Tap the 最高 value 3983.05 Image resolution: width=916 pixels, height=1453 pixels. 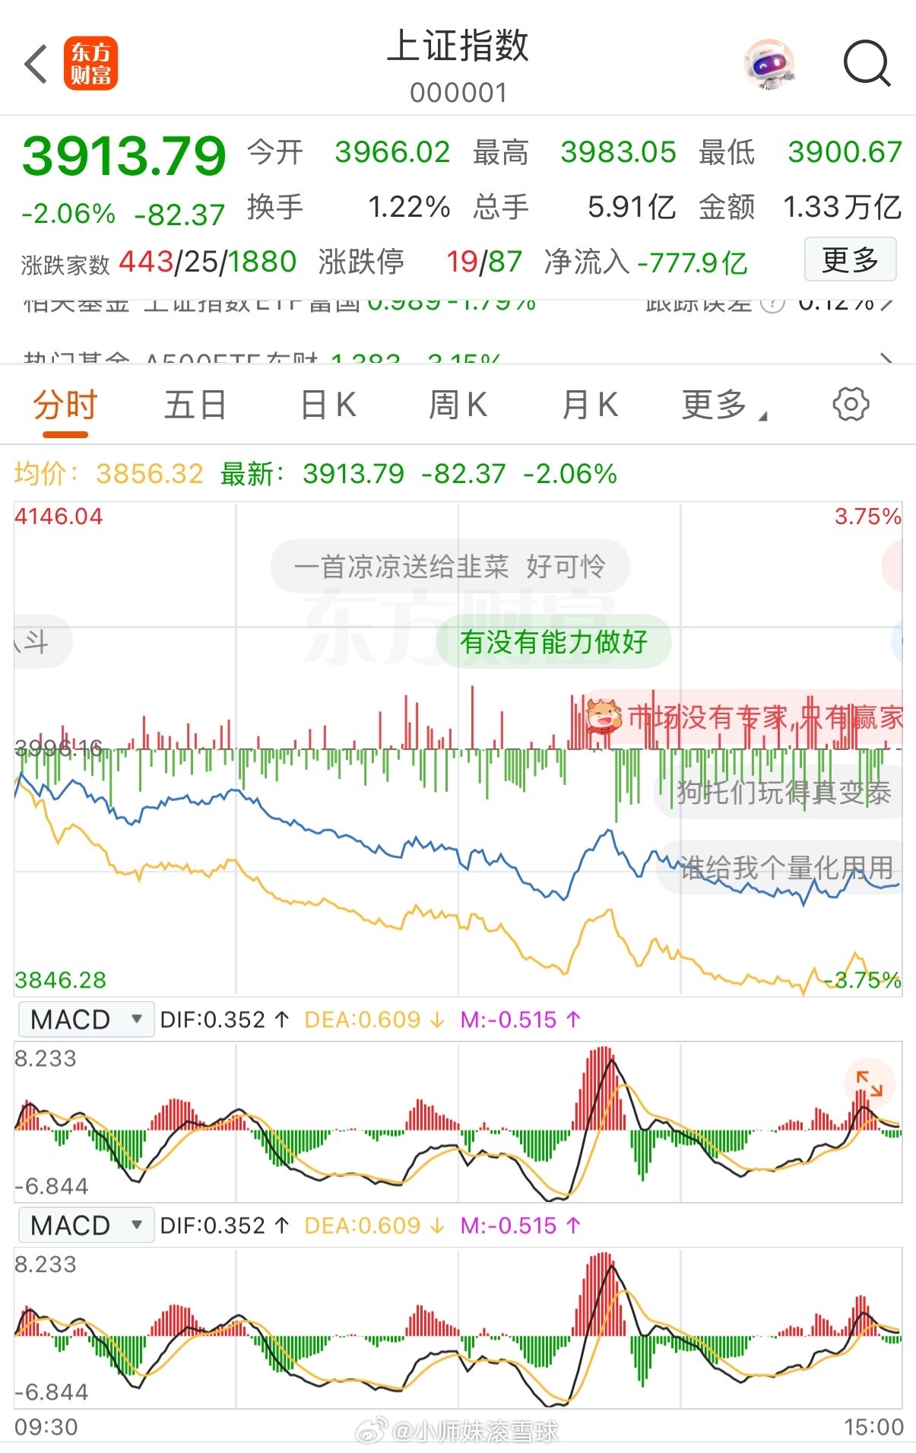coord(618,152)
